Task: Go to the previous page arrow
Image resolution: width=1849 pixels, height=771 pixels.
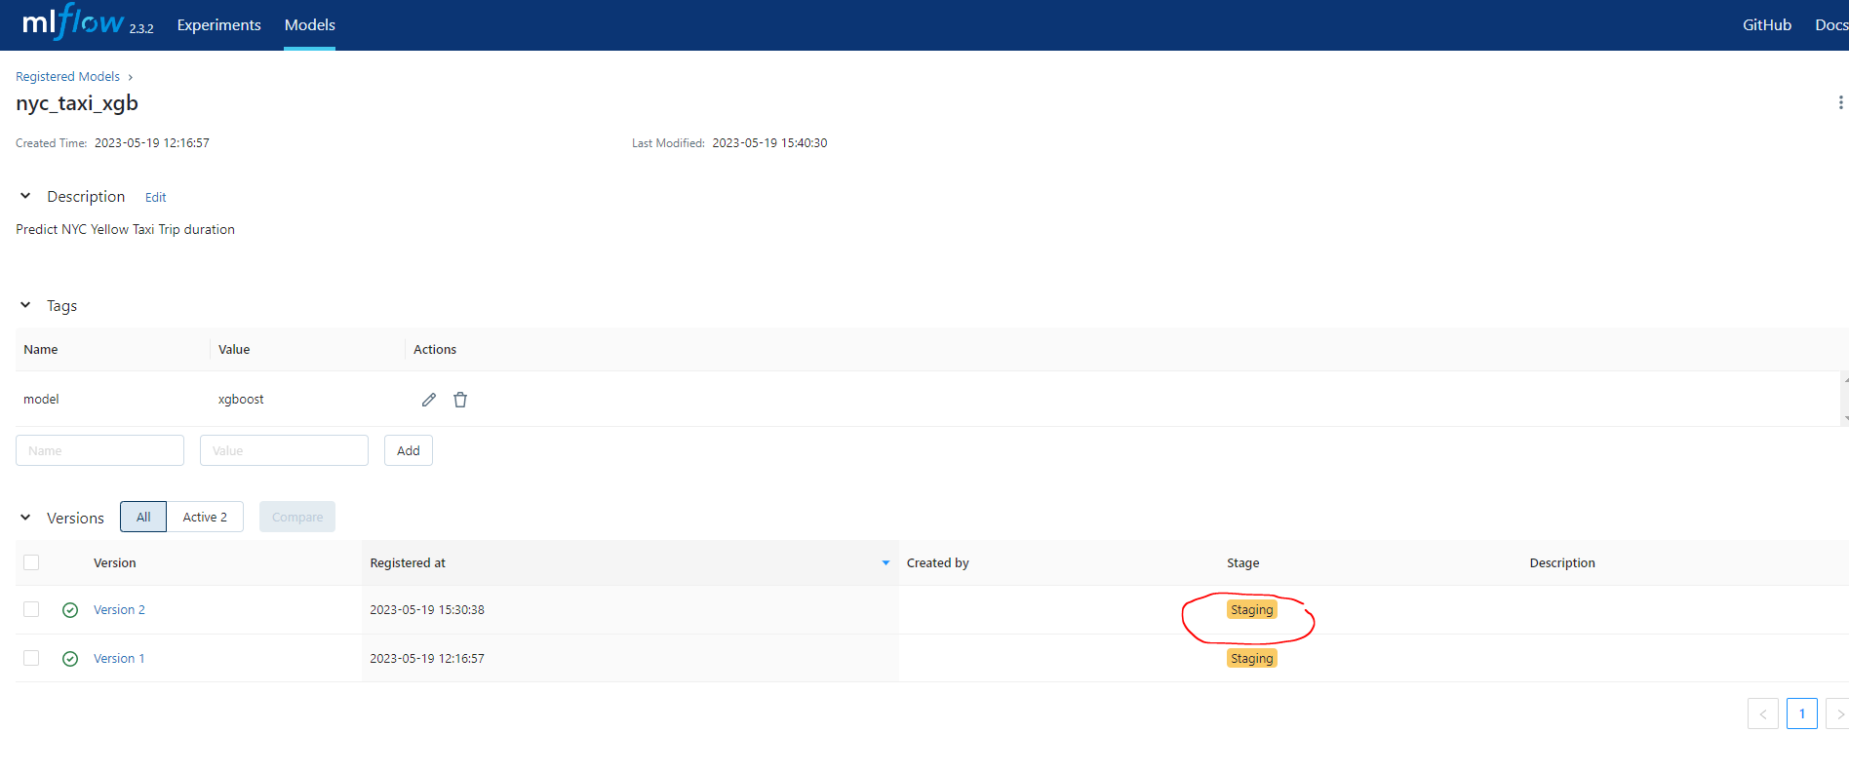Action: click(1763, 713)
